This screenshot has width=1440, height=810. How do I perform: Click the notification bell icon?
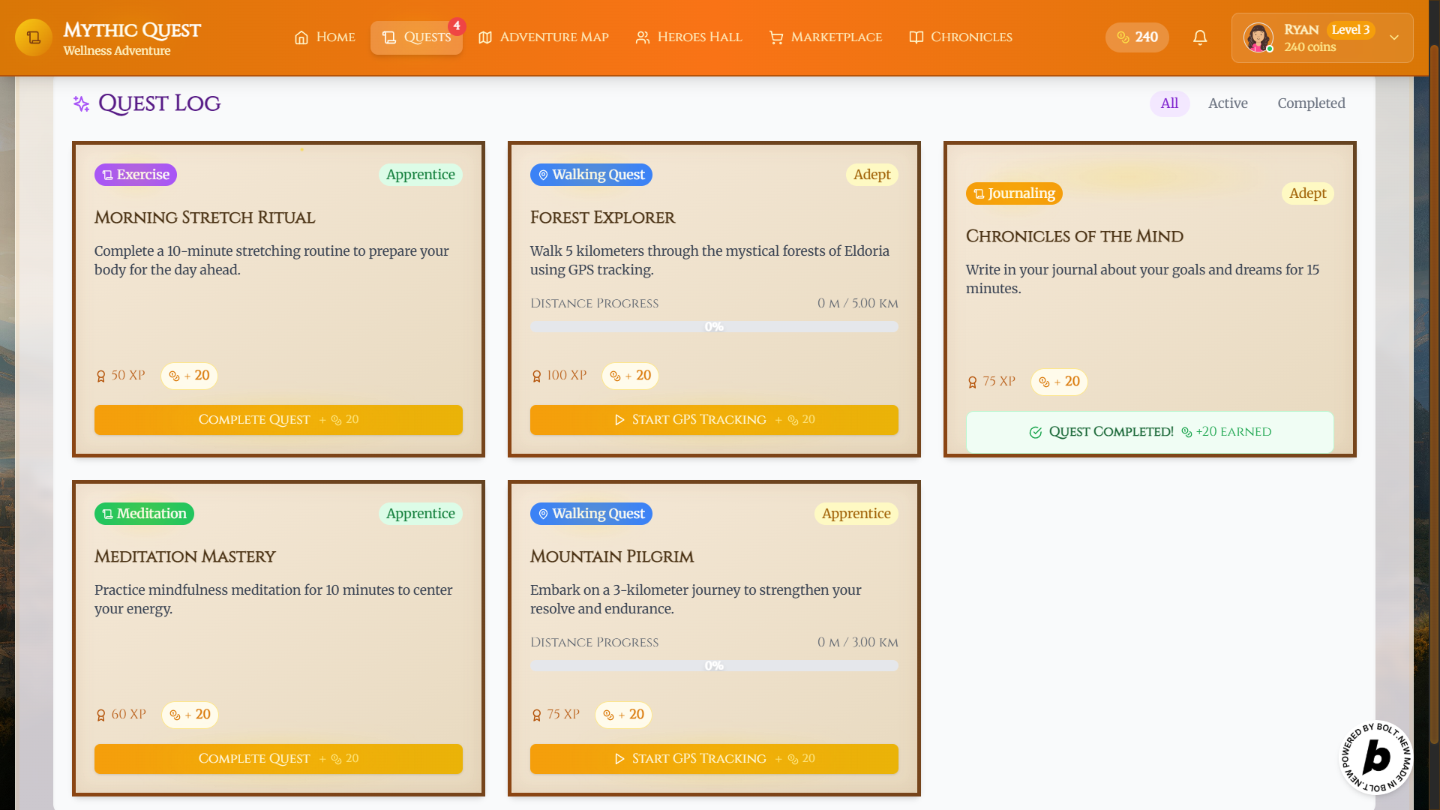1200,37
